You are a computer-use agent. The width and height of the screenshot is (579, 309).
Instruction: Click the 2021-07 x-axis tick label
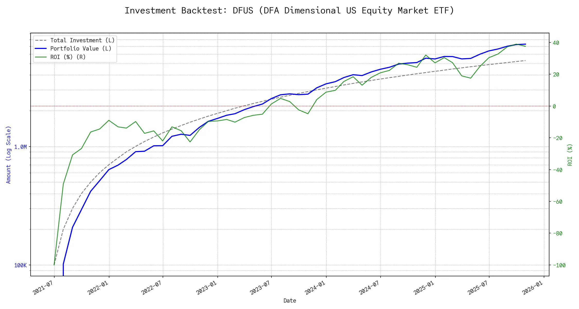tap(43, 288)
